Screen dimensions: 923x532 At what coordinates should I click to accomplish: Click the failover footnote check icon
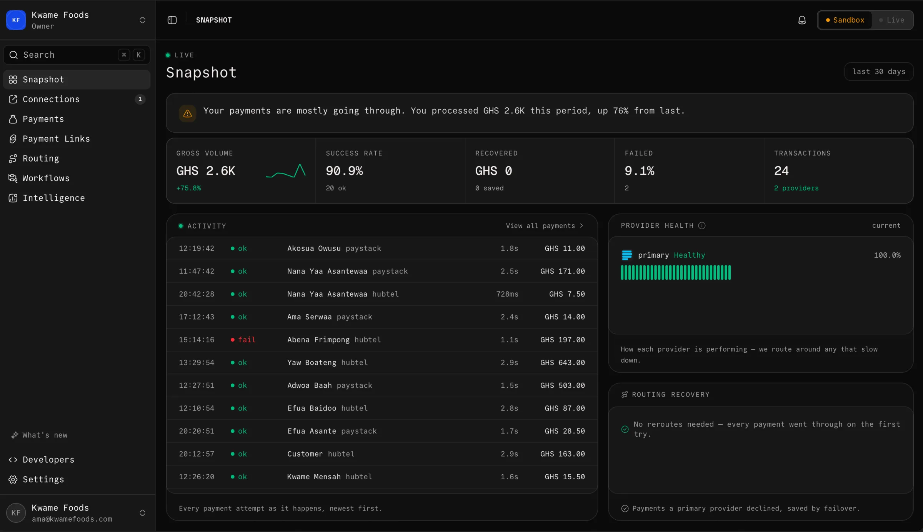[x=625, y=509]
